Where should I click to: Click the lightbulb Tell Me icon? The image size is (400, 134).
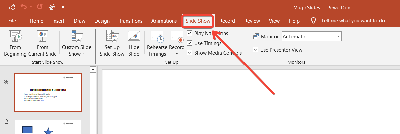[x=314, y=21]
